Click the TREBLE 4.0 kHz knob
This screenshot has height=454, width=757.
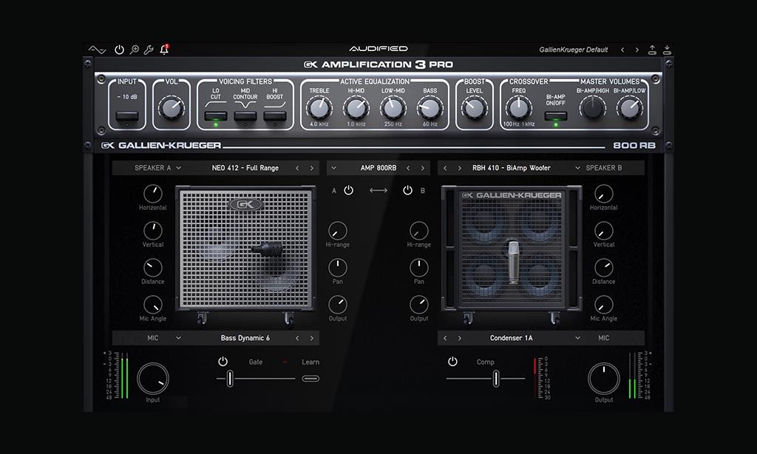click(x=319, y=108)
